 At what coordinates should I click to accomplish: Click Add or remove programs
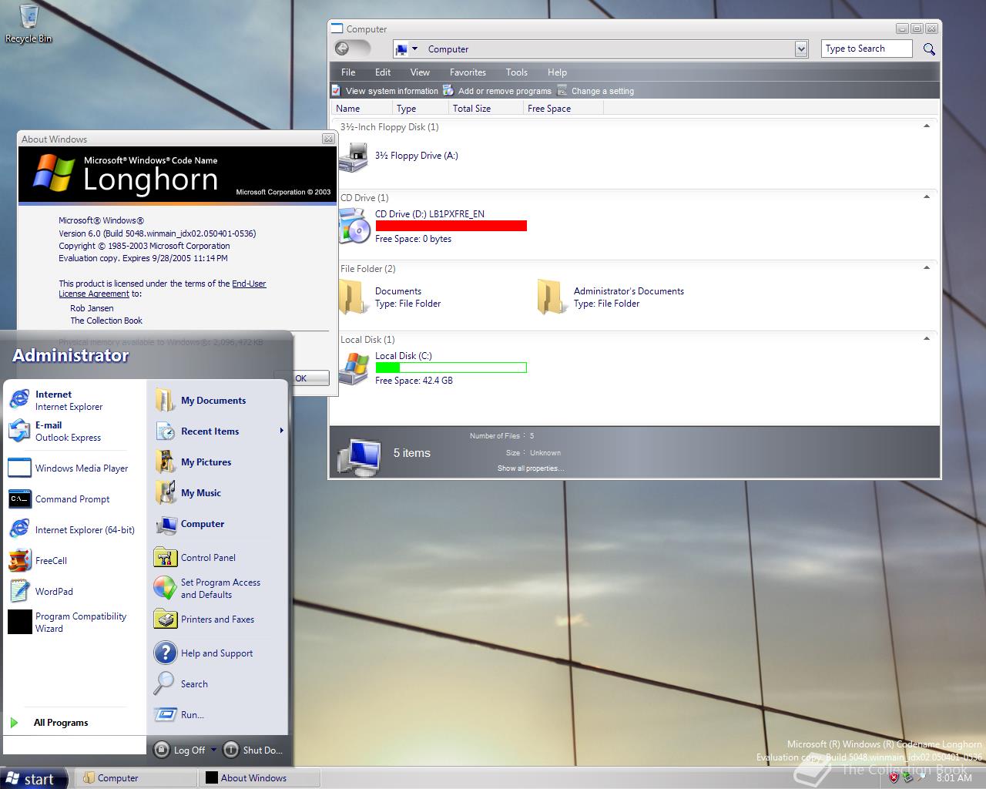tap(498, 91)
